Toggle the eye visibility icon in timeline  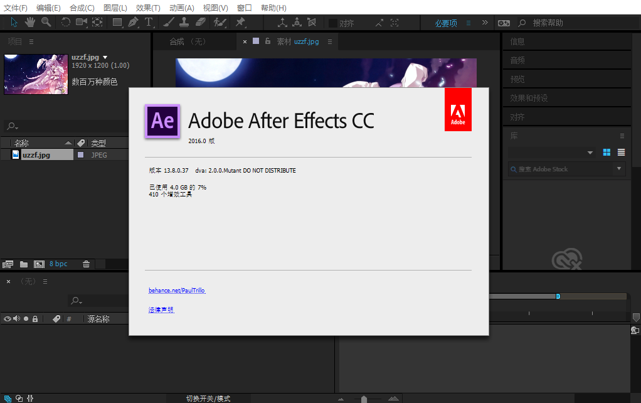click(x=6, y=318)
